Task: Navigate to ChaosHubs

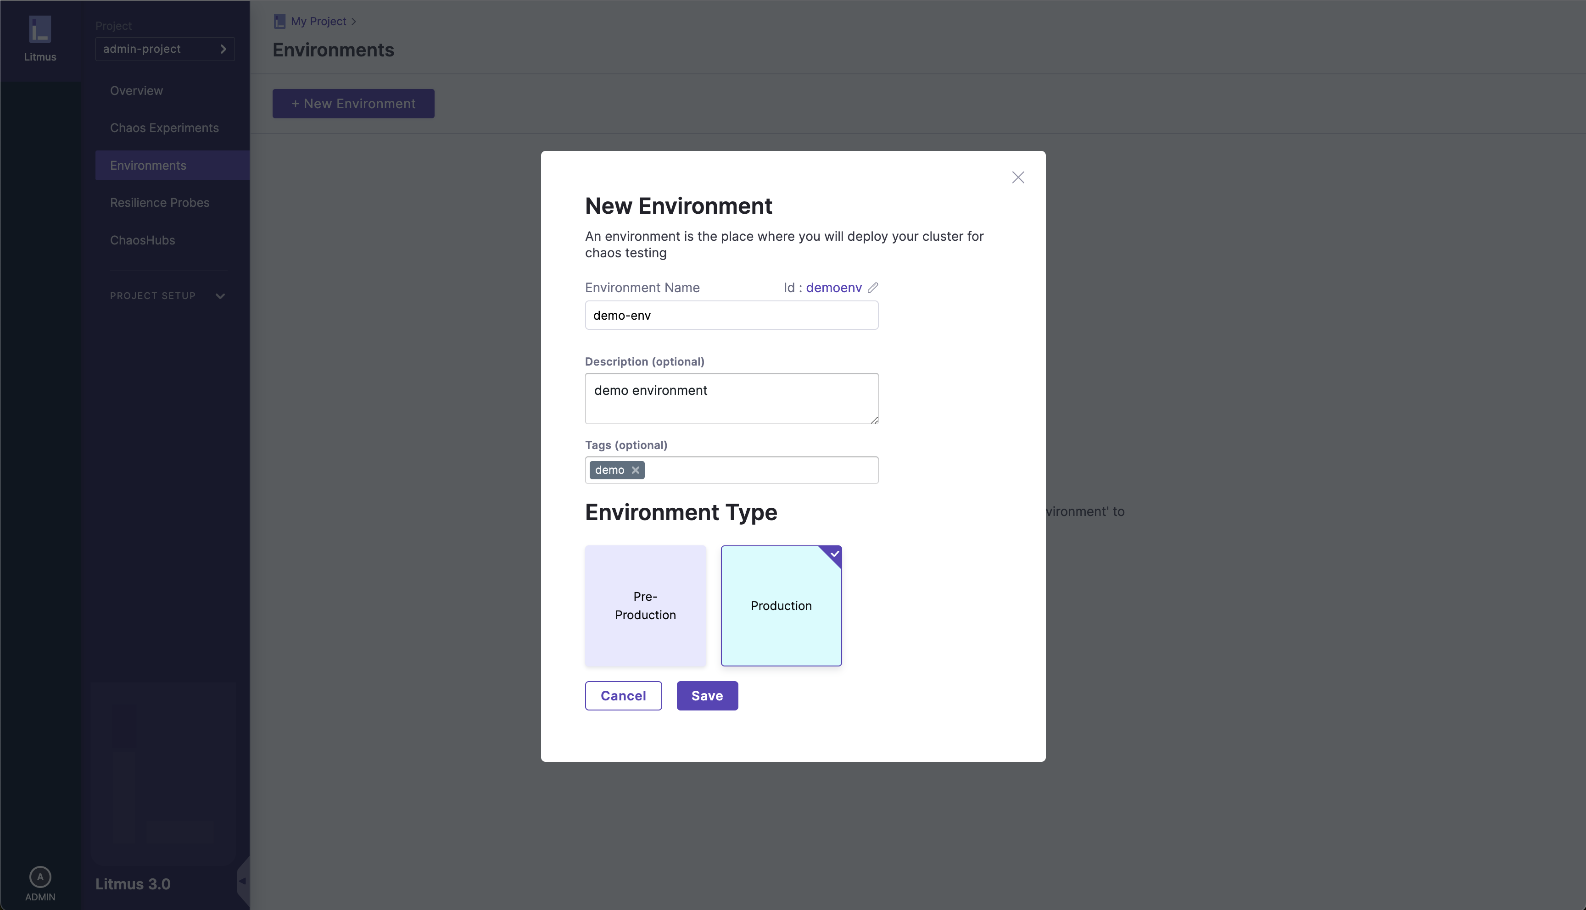Action: (x=143, y=240)
